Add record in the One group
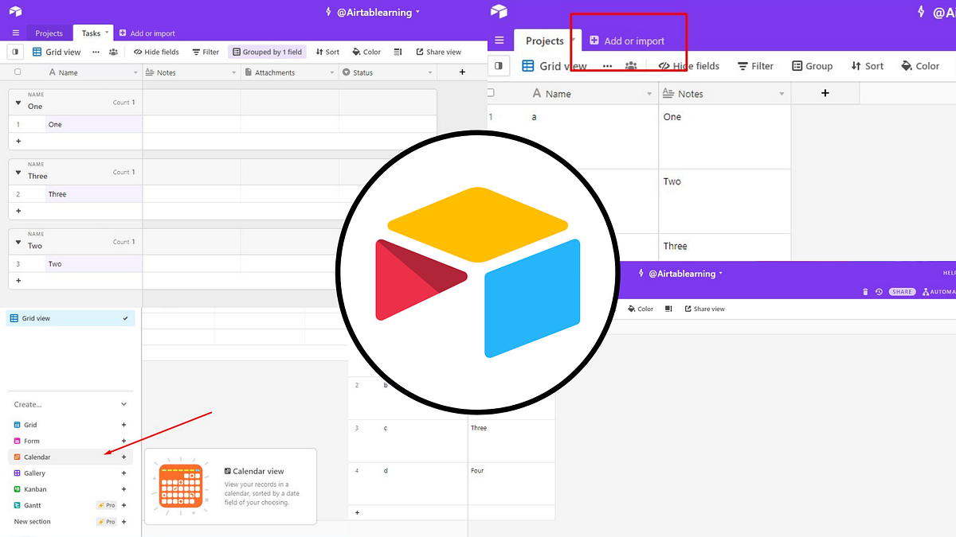This screenshot has width=956, height=537. (18, 141)
